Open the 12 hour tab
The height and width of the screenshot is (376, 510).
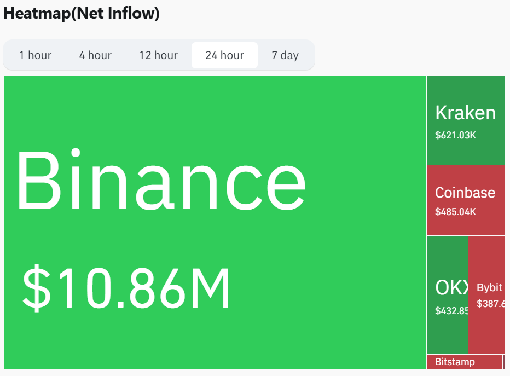tap(158, 55)
